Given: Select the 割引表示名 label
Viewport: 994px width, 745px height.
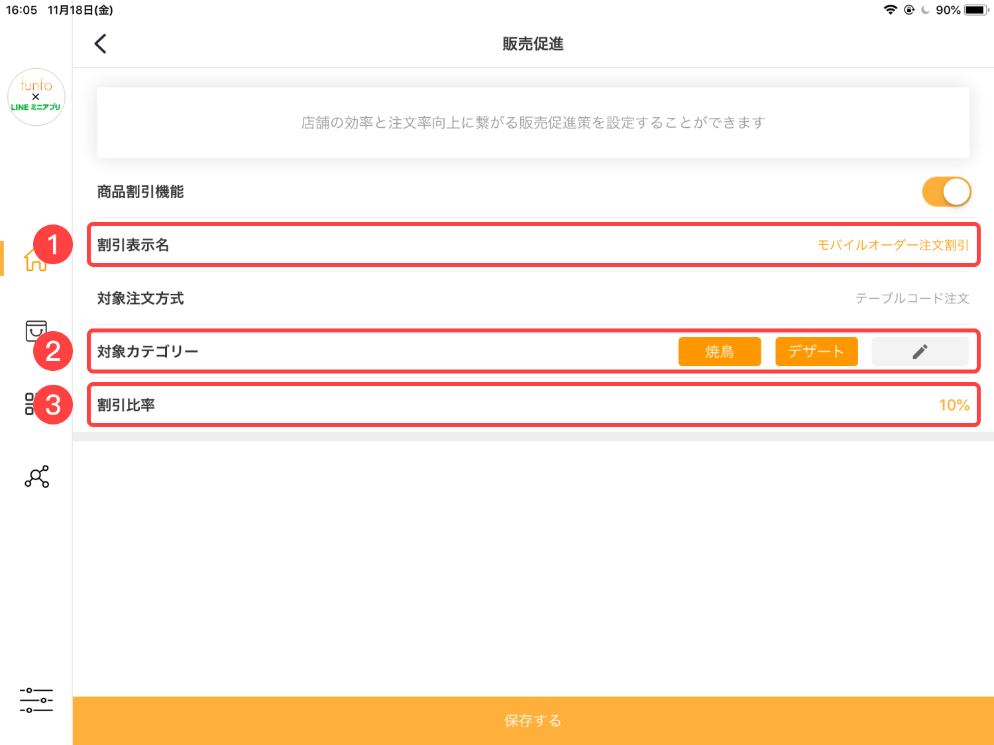Looking at the screenshot, I should pos(133,245).
